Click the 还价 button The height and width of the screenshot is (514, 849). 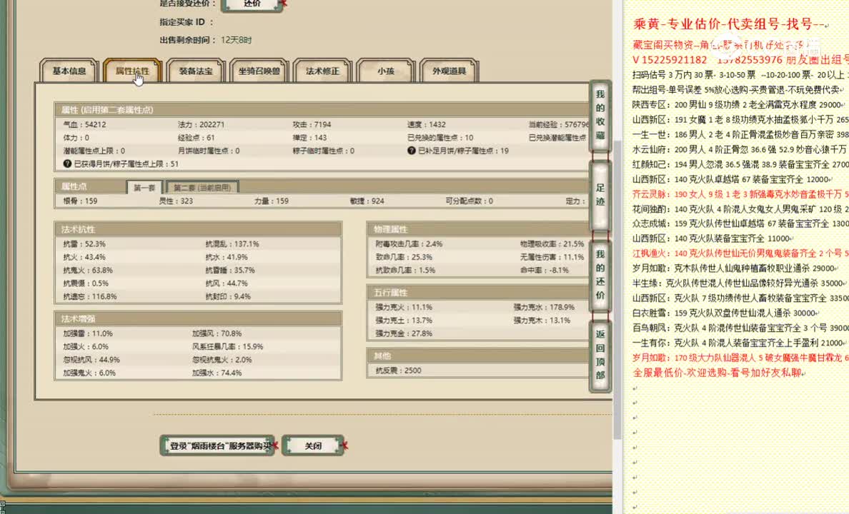pos(252,4)
